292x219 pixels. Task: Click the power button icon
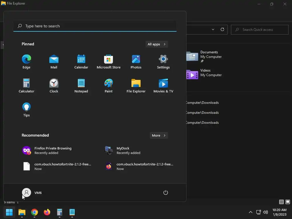166,192
